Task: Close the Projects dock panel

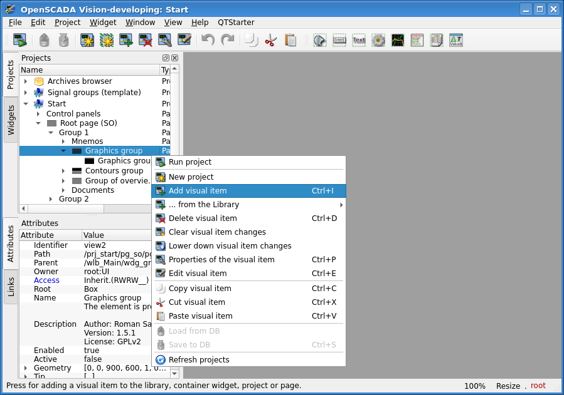Action: pos(175,58)
